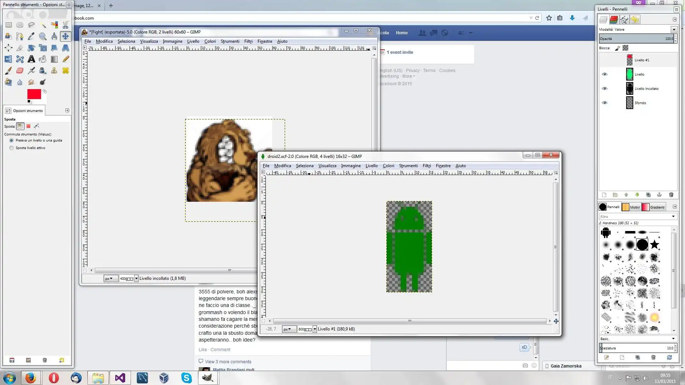The image size is (685, 385).
Task: Click Home link in Facebook header
Action: [x=402, y=33]
